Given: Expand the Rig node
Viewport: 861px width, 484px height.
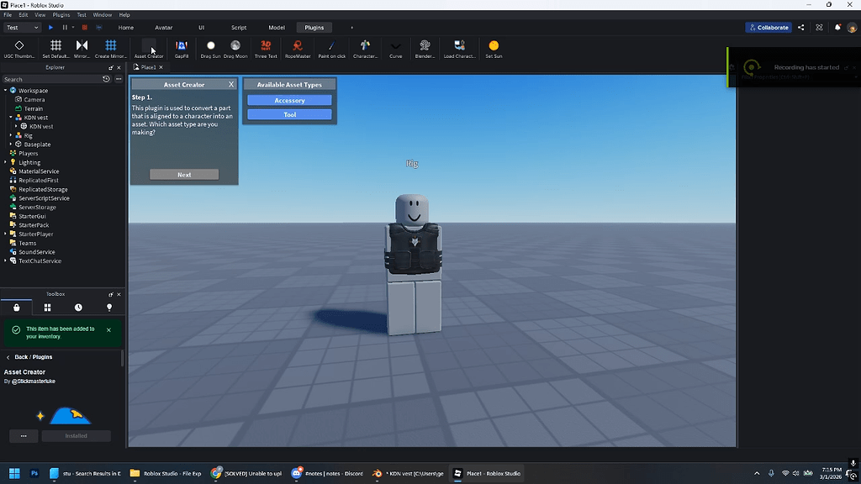Looking at the screenshot, I should tap(11, 135).
